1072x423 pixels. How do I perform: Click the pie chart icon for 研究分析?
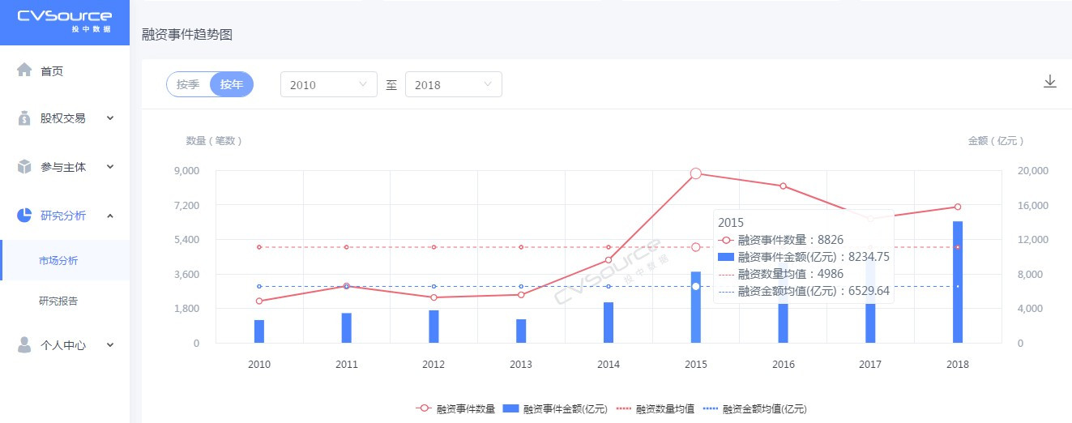tap(24, 216)
